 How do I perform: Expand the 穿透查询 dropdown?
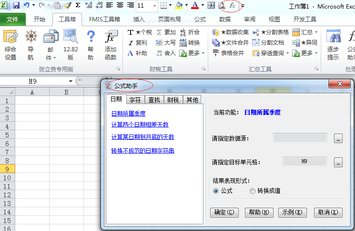click(x=287, y=53)
